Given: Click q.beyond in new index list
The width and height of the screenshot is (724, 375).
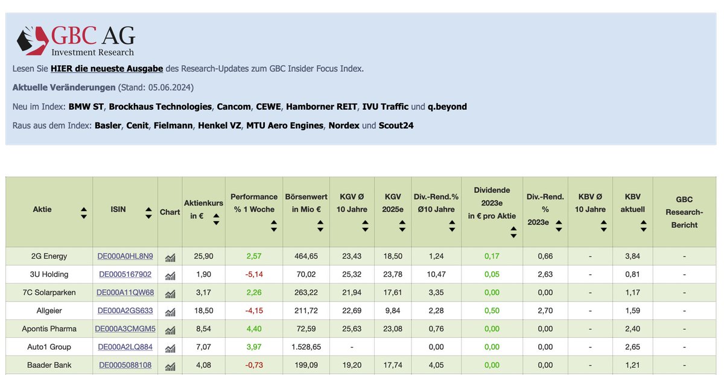Looking at the screenshot, I should coord(447,107).
